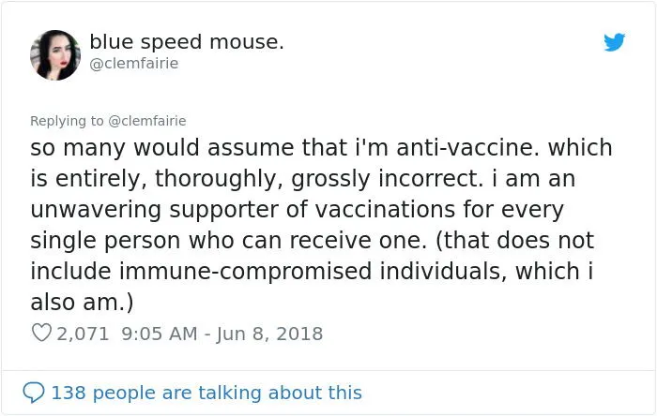Click the Twitter bird logo
This screenshot has width=657, height=416.
(615, 42)
